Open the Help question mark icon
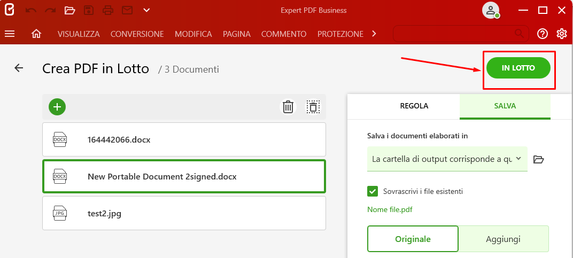Image resolution: width=573 pixels, height=258 pixels. [x=543, y=34]
